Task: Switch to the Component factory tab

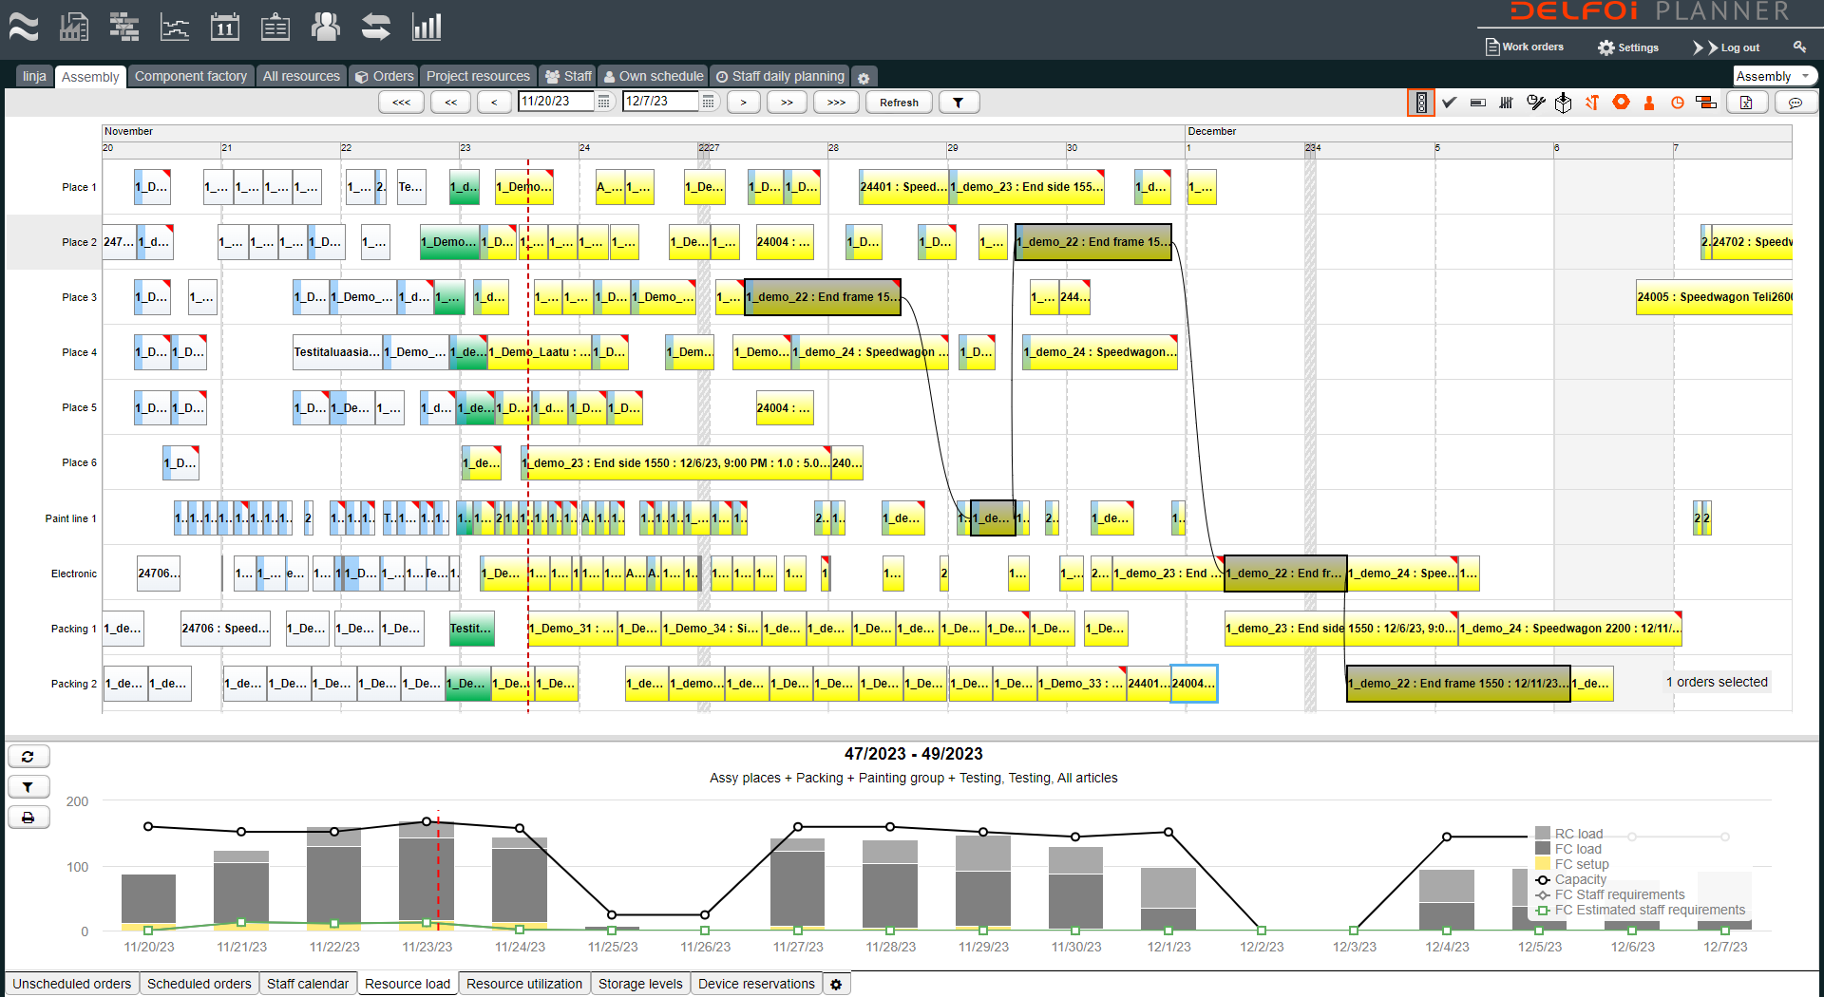Action: coord(190,76)
